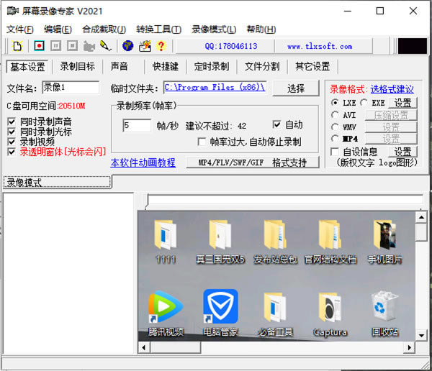The image size is (432, 371).
Task: Toggle 录制视频 checkbox
Action: click(x=12, y=142)
